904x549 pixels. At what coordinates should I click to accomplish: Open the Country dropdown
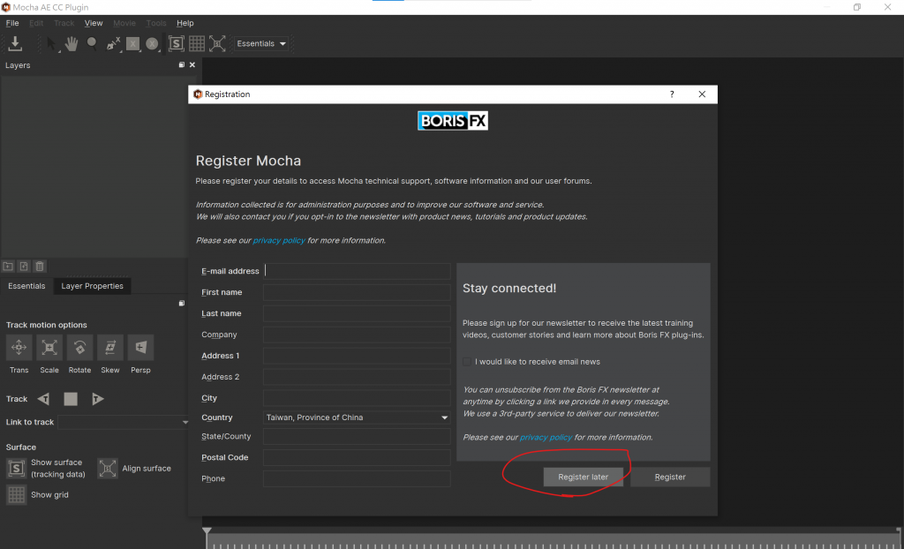pyautogui.click(x=357, y=417)
